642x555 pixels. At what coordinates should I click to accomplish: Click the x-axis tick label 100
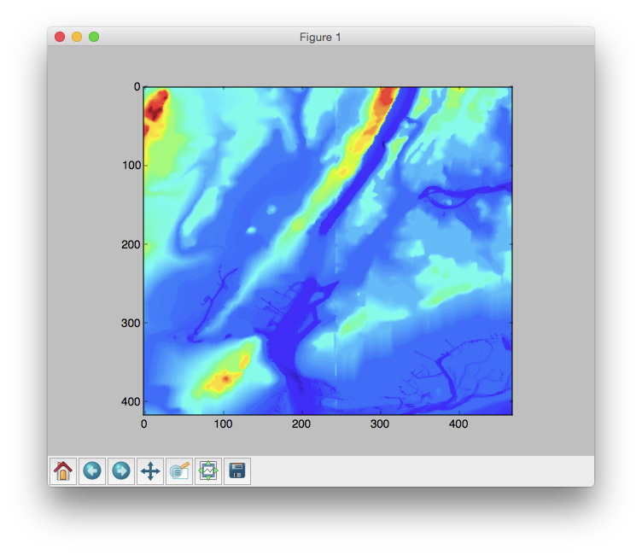(x=223, y=424)
